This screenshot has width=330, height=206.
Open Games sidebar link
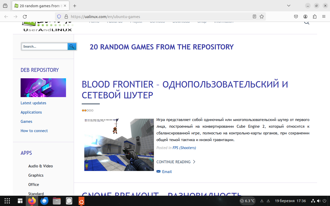pos(27,122)
